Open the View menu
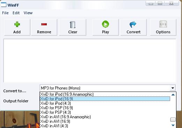The image size is (182, 128). 28,13
